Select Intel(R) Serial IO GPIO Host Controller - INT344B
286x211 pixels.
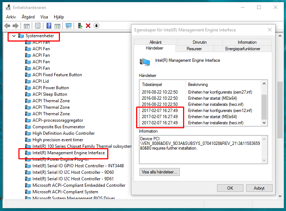pos(78,166)
